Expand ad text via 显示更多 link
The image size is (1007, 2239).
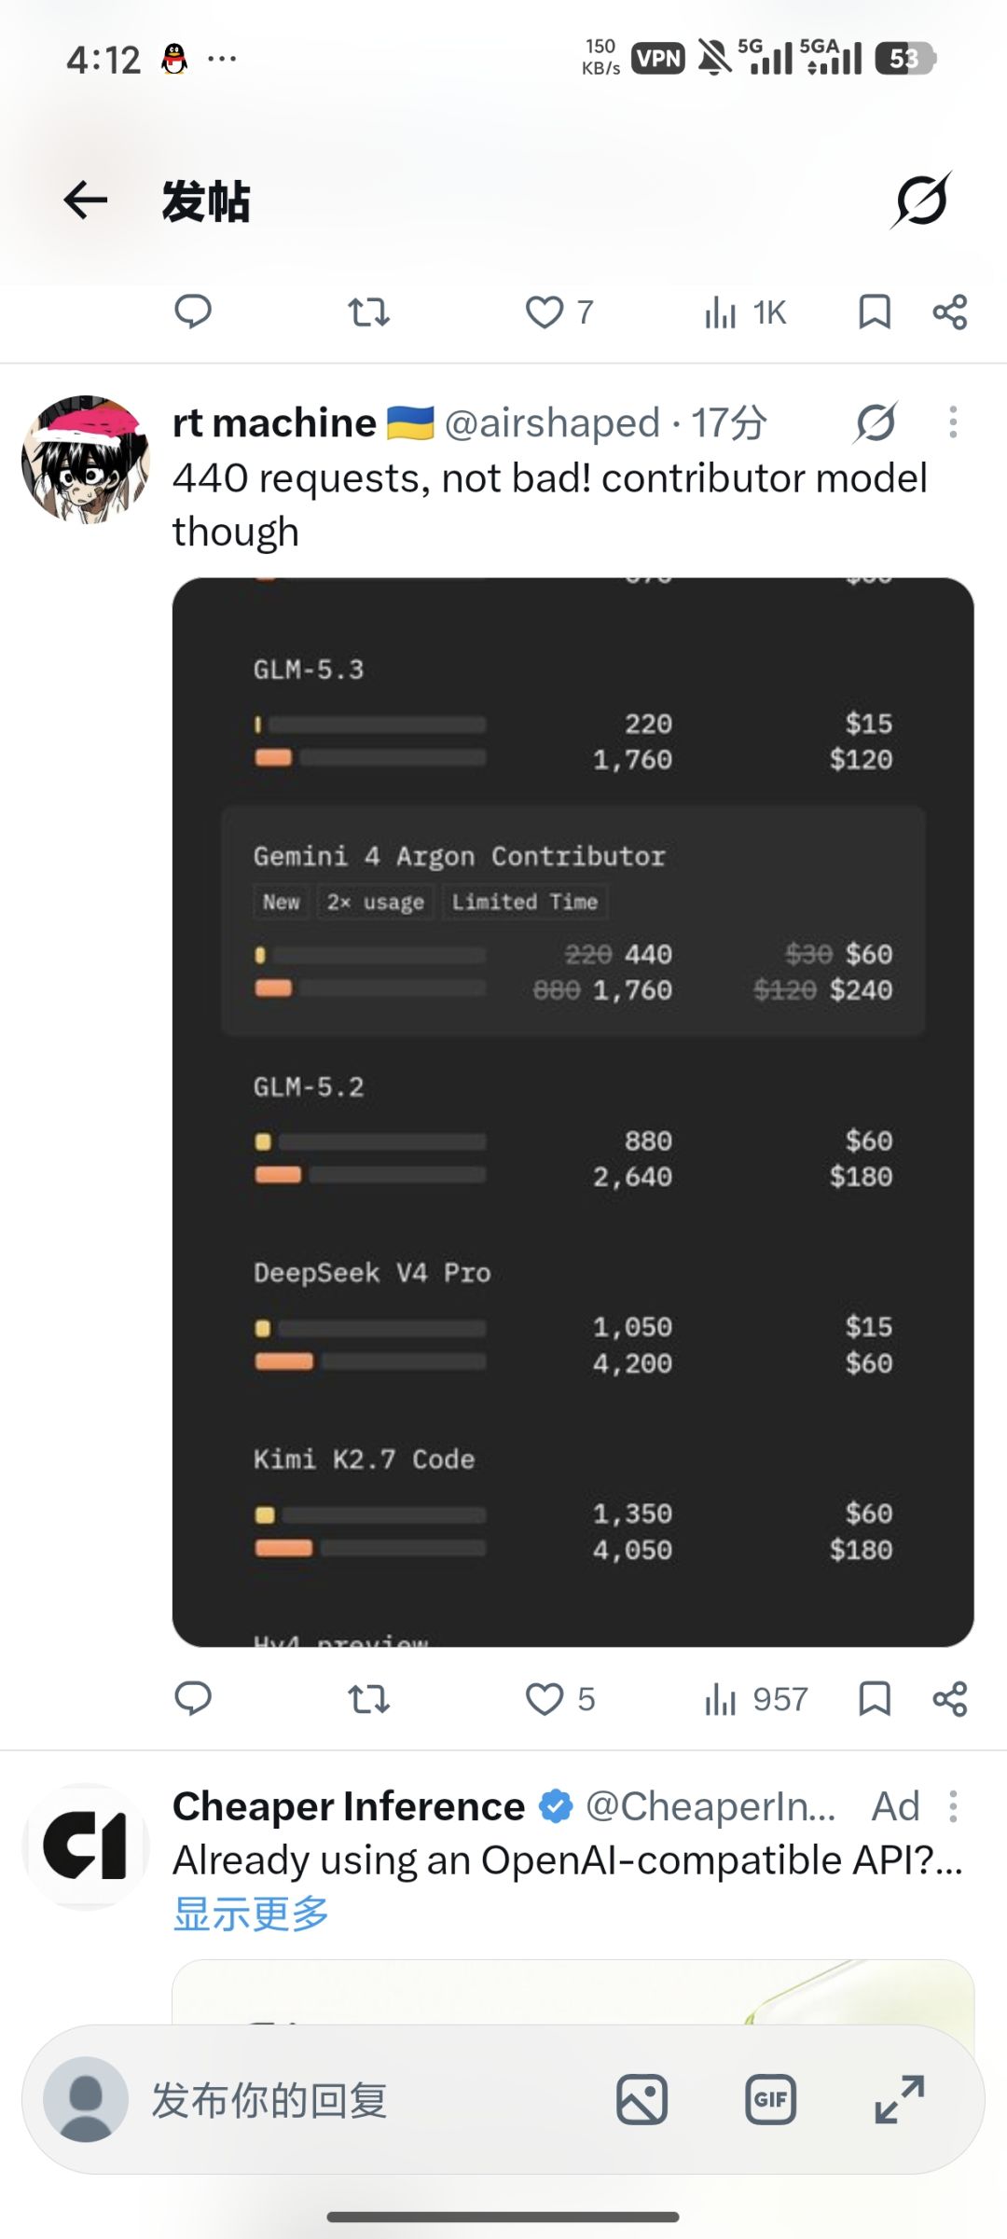click(x=251, y=1914)
